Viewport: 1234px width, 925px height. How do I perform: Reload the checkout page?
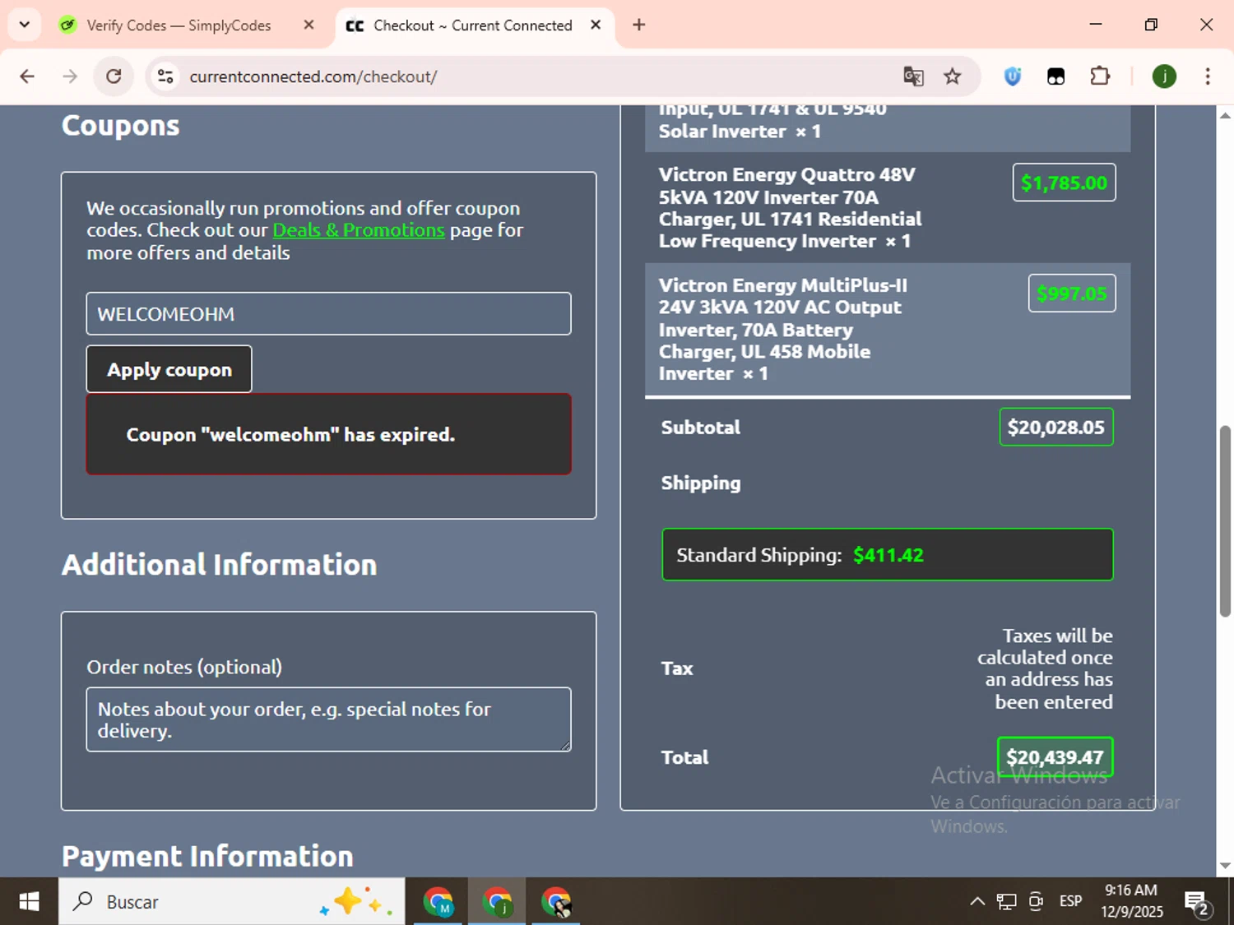click(x=114, y=76)
